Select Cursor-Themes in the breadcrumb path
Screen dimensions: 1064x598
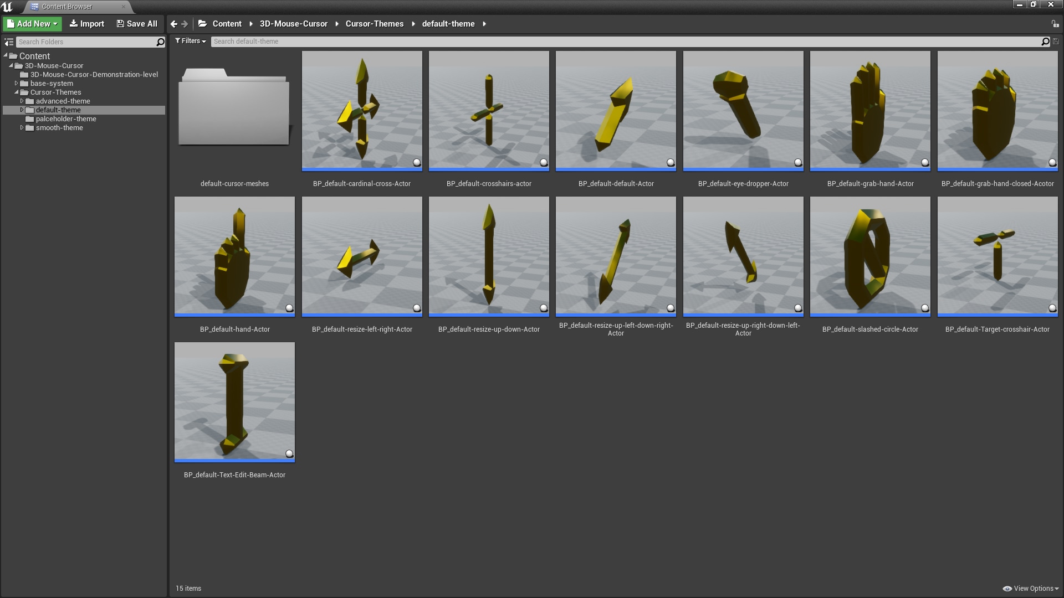tap(374, 24)
